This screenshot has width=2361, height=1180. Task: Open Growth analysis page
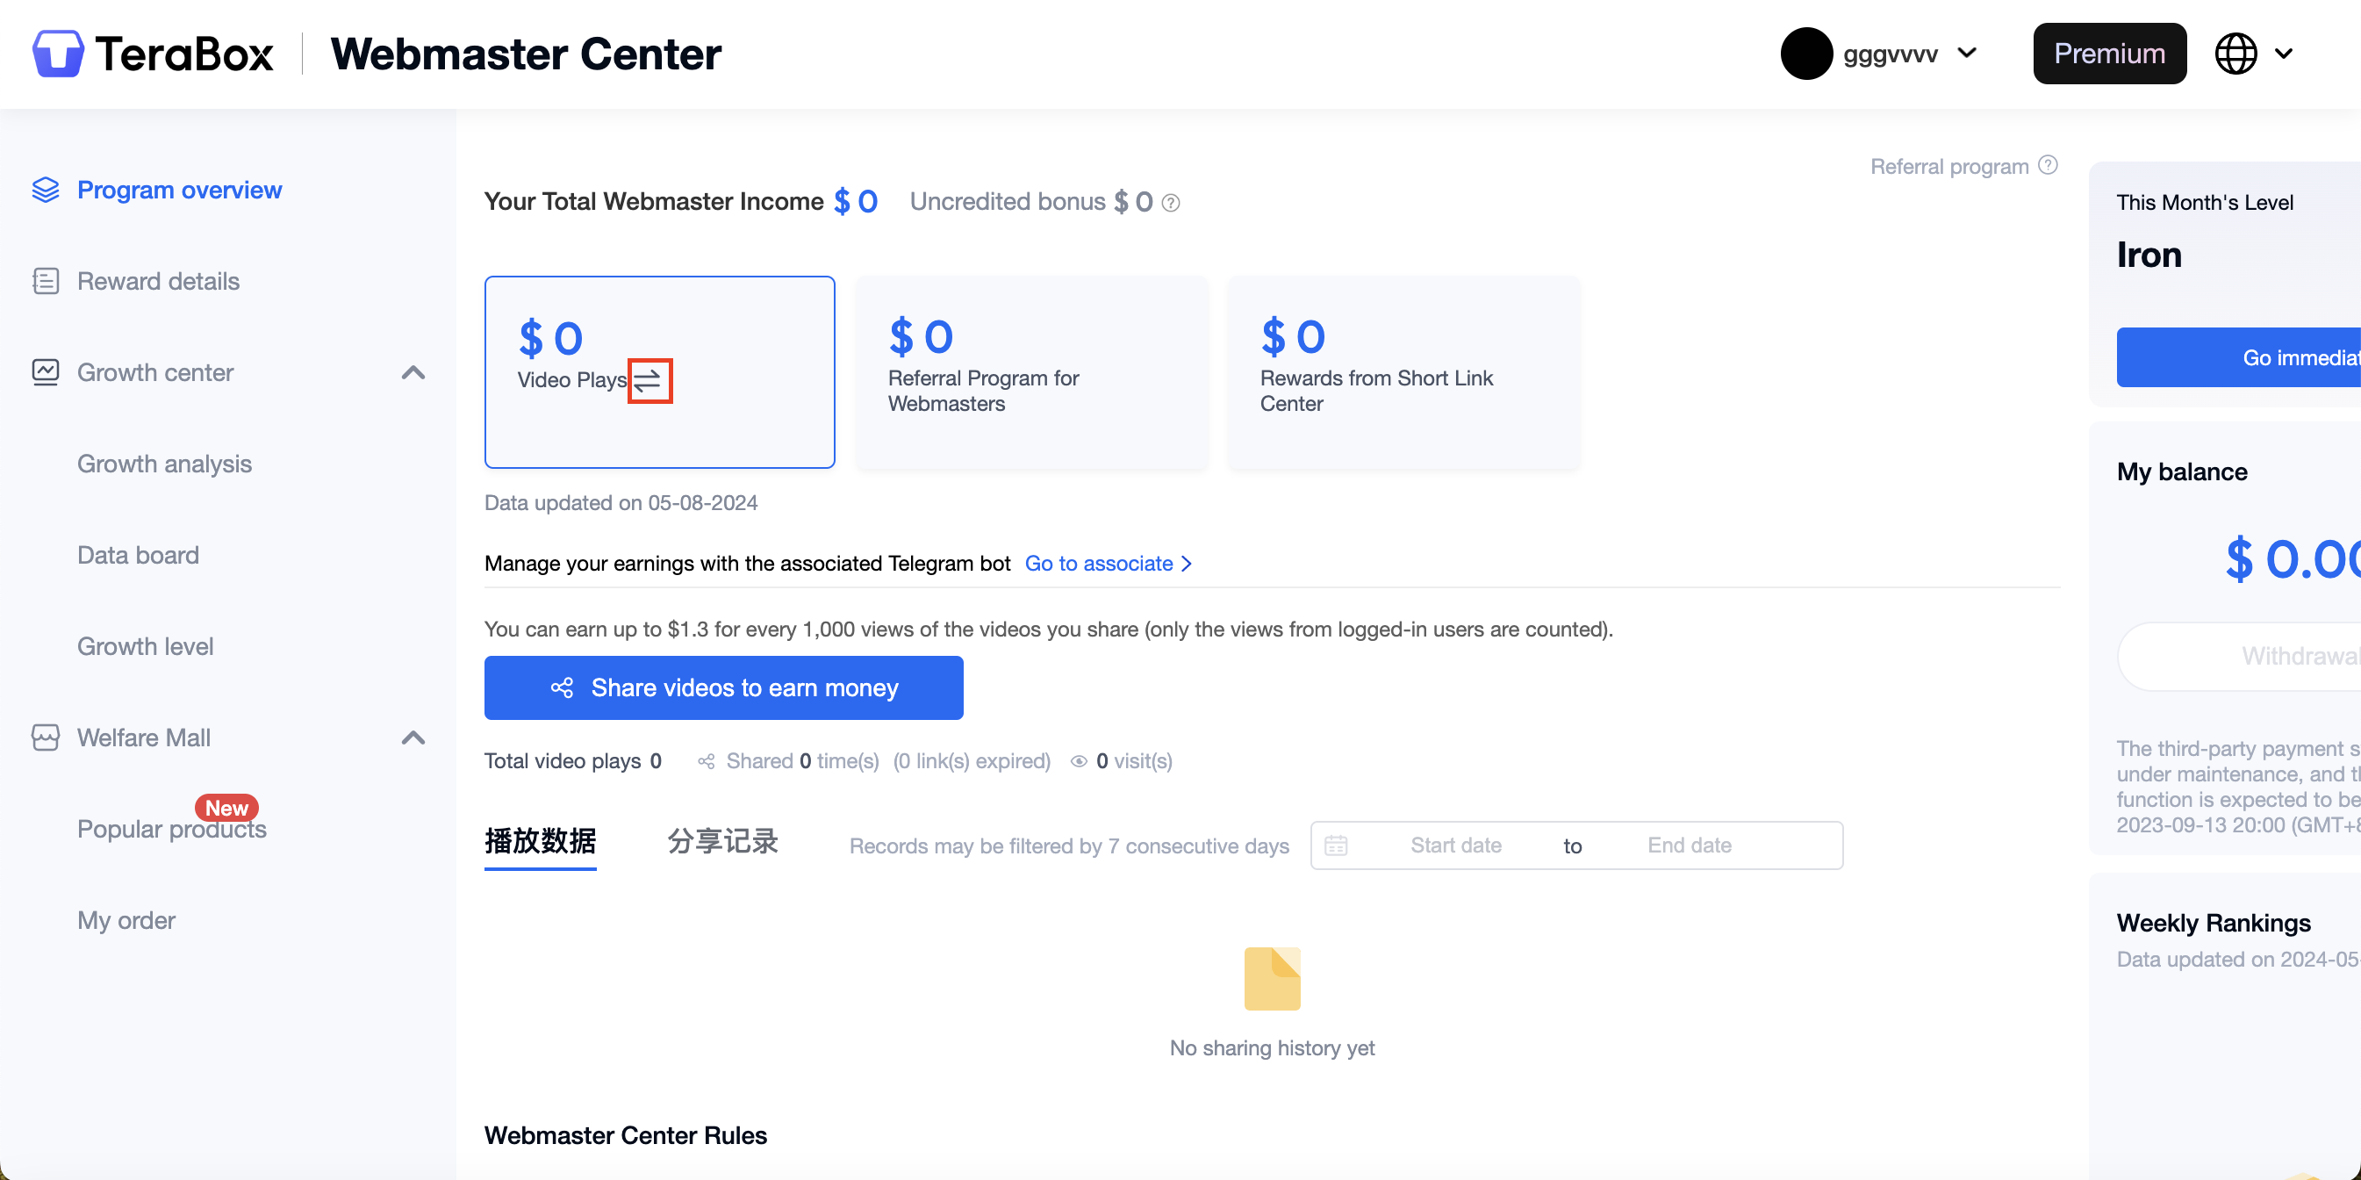click(164, 464)
